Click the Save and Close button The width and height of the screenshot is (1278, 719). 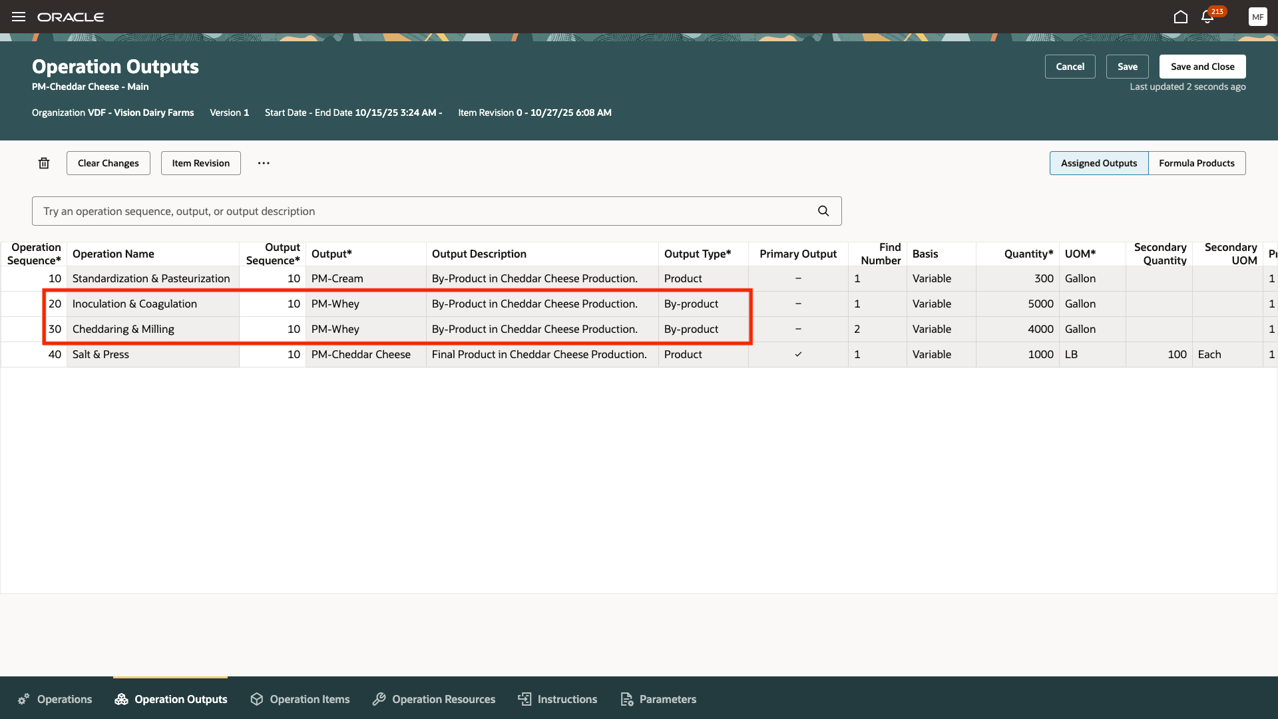[x=1202, y=67]
